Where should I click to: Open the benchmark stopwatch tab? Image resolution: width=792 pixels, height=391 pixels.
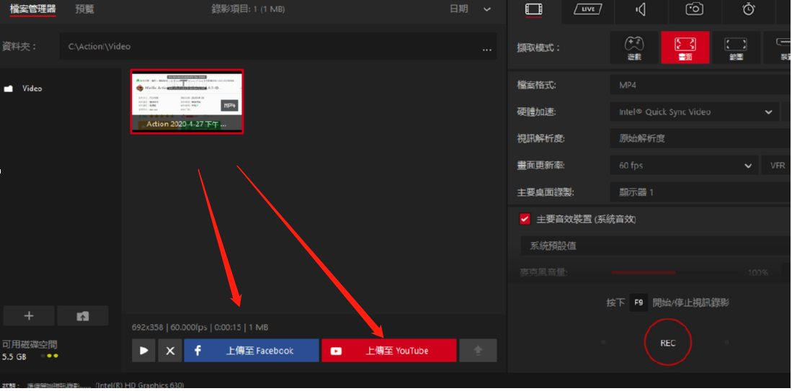(749, 9)
